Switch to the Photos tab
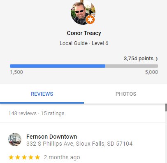167x163 pixels. 126,94
